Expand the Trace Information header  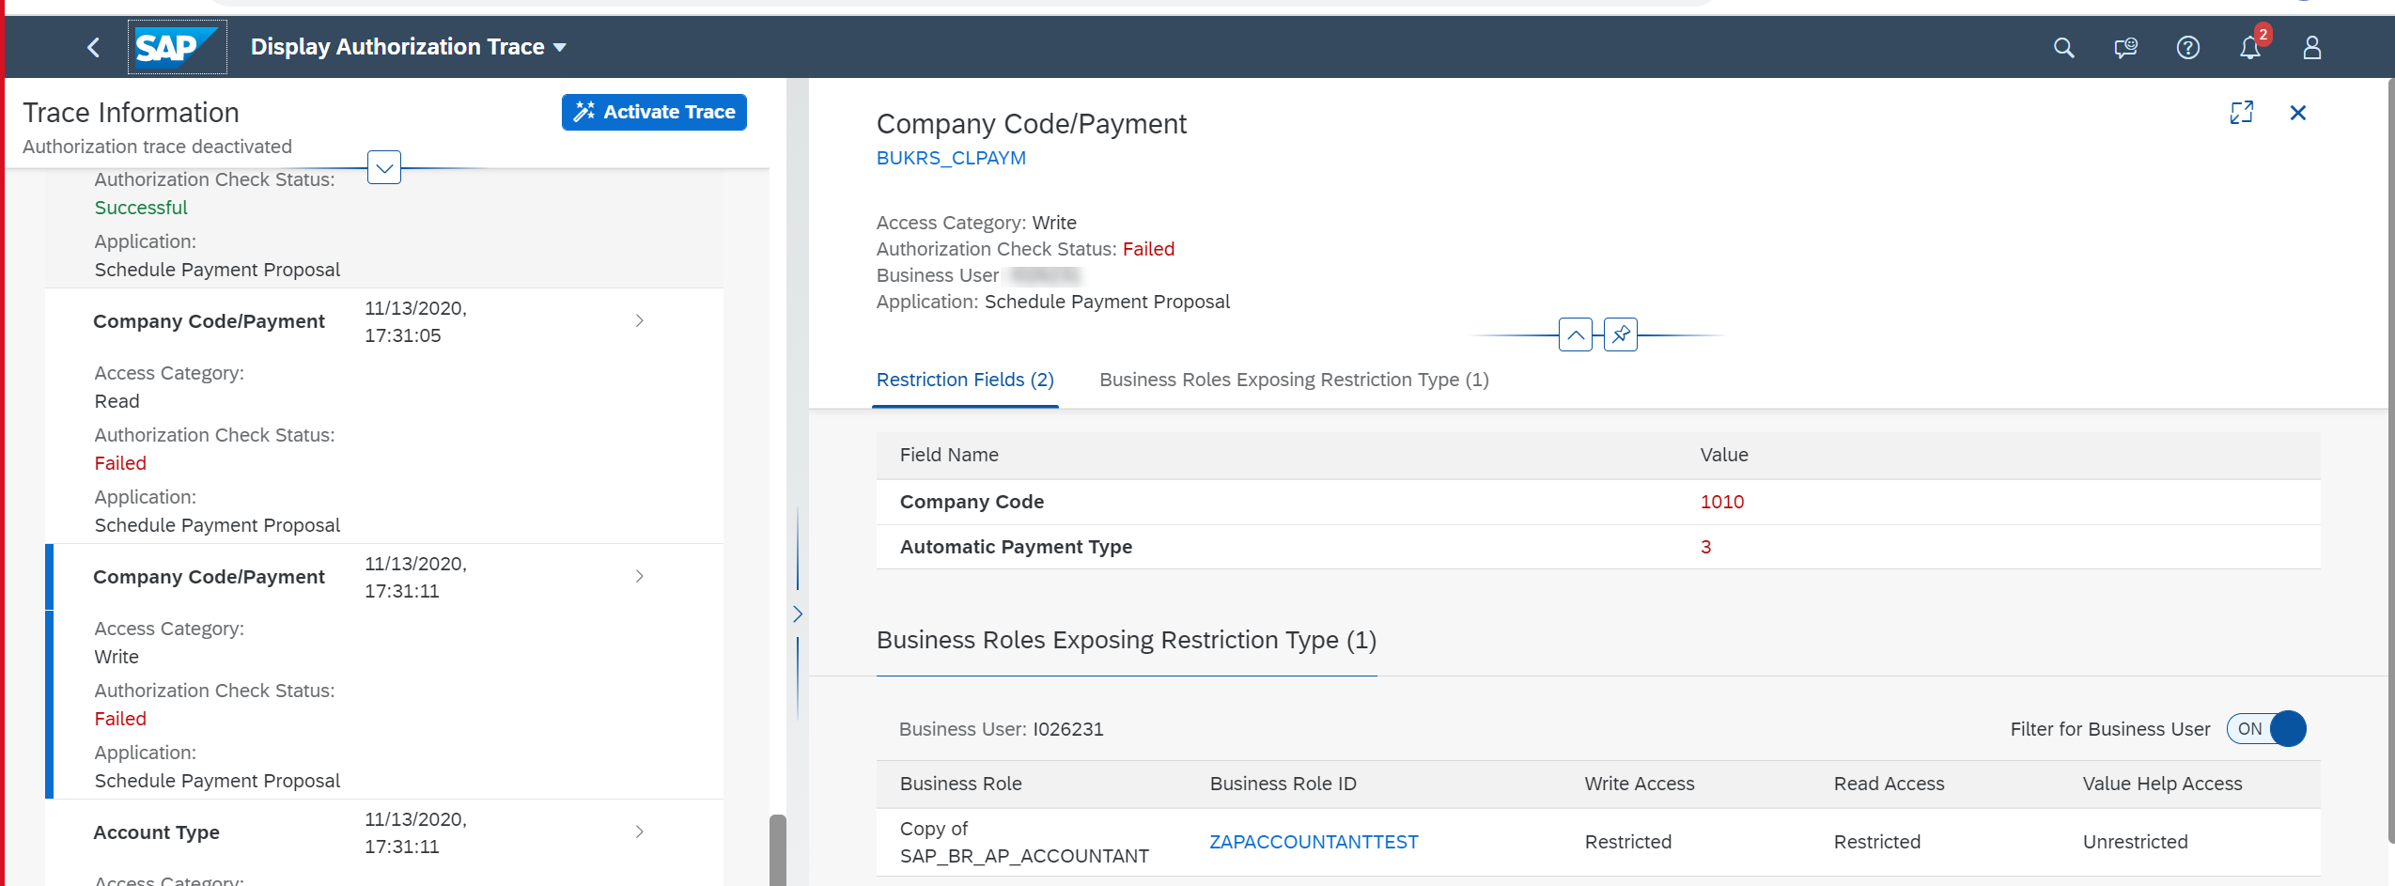click(x=384, y=168)
